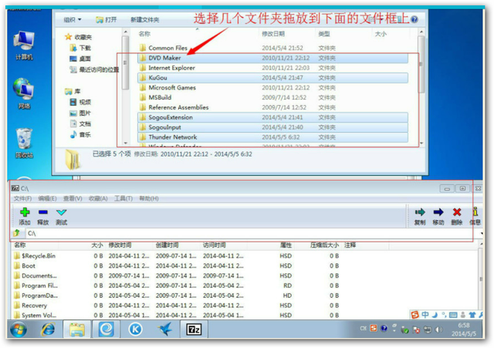Image resolution: width=494 pixels, height=348 pixels.
Task: Select 文档 library in the navigation pane
Action: coord(80,123)
